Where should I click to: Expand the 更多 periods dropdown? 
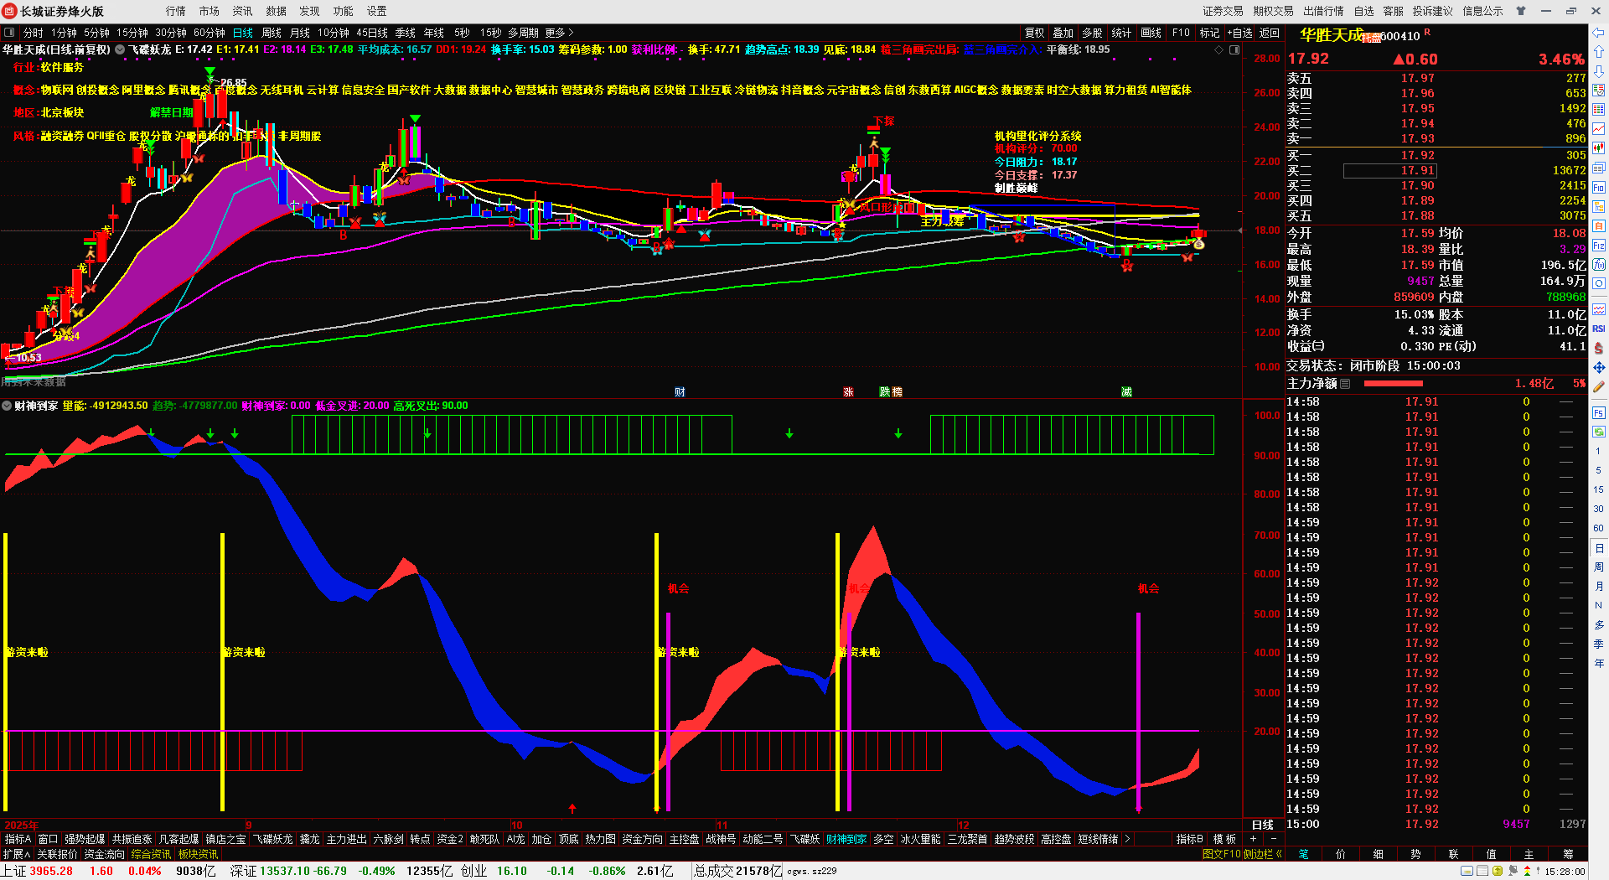559,33
